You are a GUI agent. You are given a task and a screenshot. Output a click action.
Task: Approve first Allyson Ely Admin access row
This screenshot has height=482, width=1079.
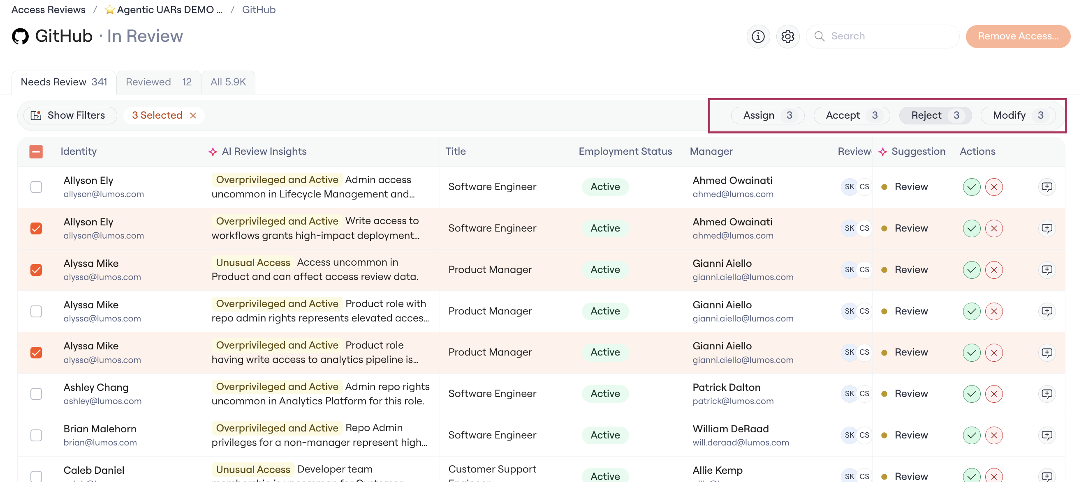[971, 187]
